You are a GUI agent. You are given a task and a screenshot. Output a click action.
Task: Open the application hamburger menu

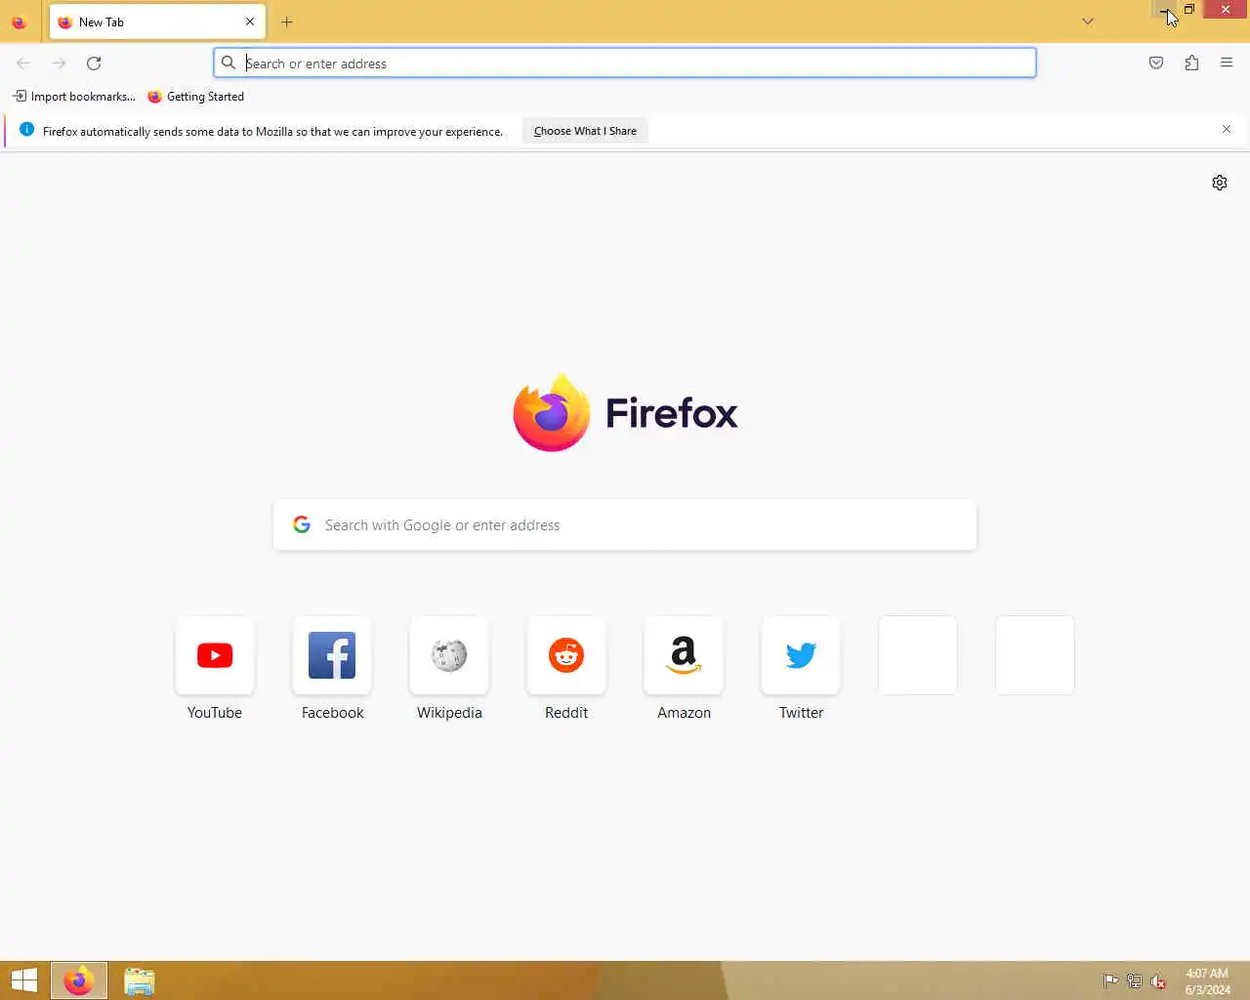tap(1227, 62)
